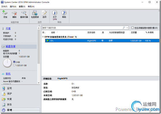
Task: Open the 联机 link
Action: point(8,74)
